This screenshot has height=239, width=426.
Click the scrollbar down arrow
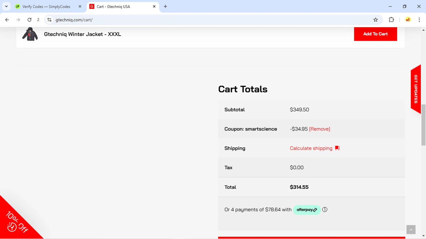tap(423, 236)
